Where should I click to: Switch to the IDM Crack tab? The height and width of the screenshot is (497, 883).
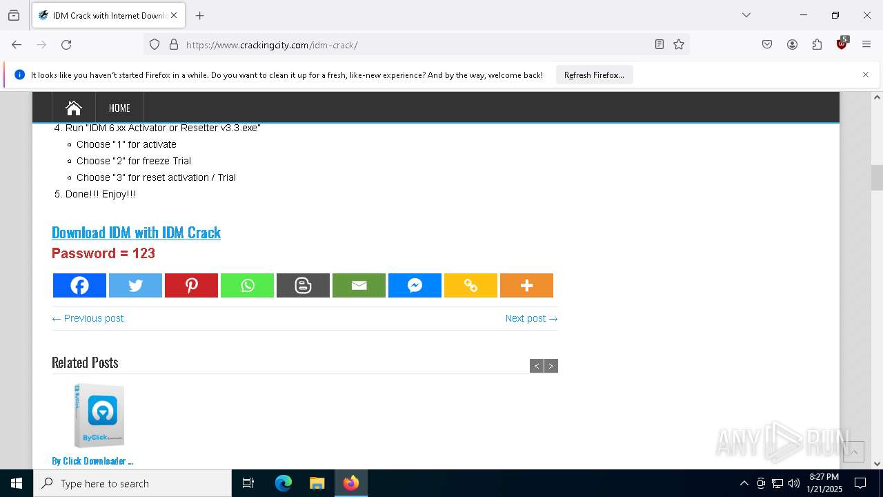tap(108, 15)
